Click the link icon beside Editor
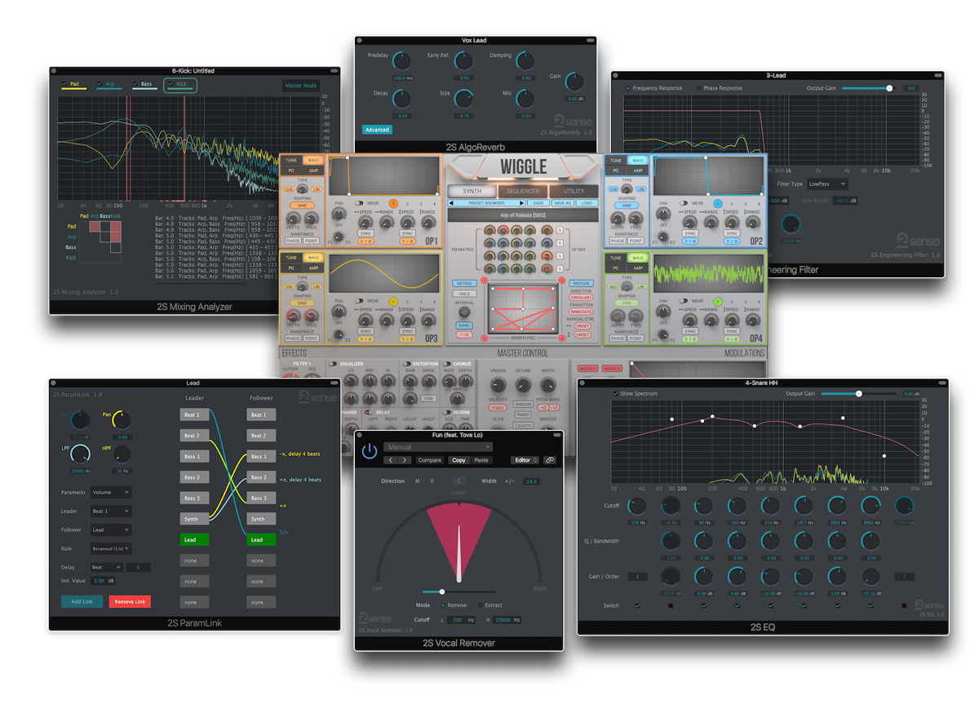 pyautogui.click(x=550, y=460)
